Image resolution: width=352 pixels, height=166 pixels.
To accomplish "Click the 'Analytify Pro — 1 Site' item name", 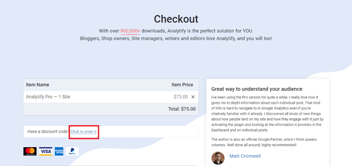I will point(48,97).
